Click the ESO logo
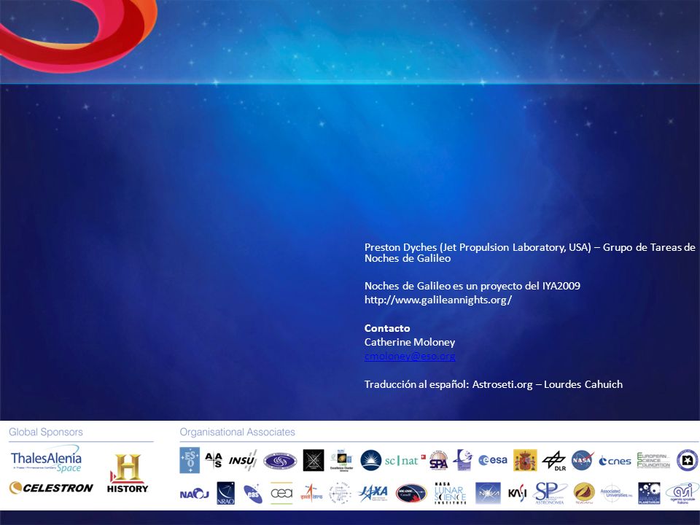The width and height of the screenshot is (700, 525). [x=190, y=460]
